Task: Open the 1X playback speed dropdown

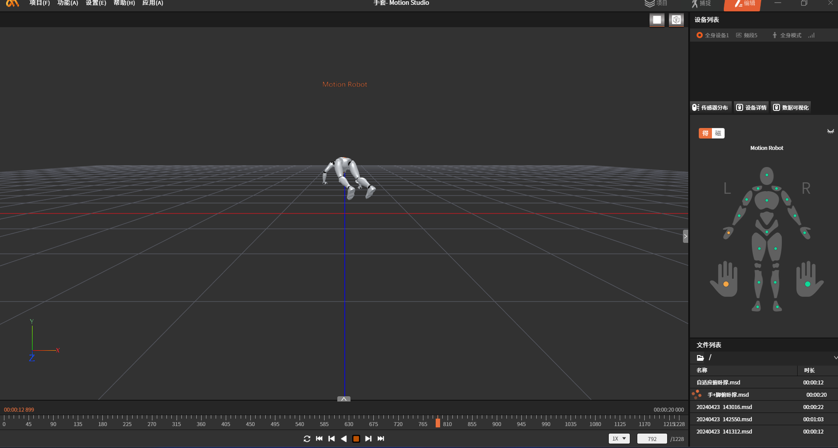Action: point(619,439)
